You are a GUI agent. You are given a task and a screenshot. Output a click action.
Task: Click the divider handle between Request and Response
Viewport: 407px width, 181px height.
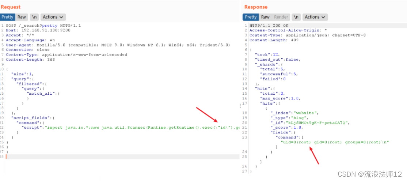[x=241, y=105]
